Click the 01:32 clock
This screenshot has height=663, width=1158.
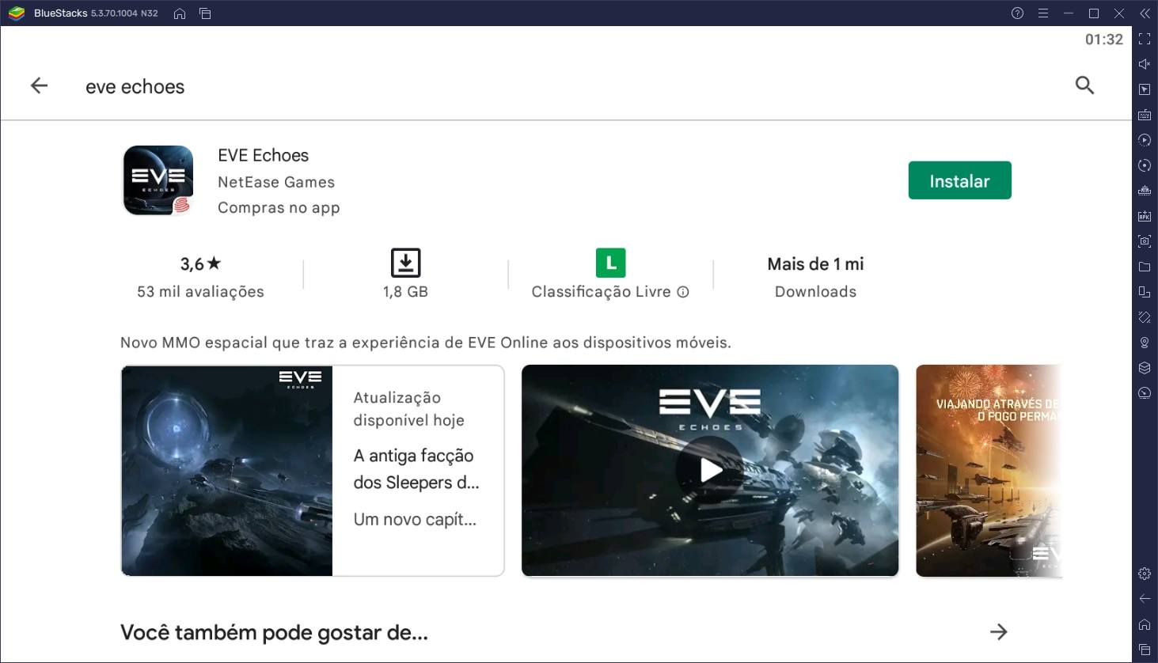1103,39
